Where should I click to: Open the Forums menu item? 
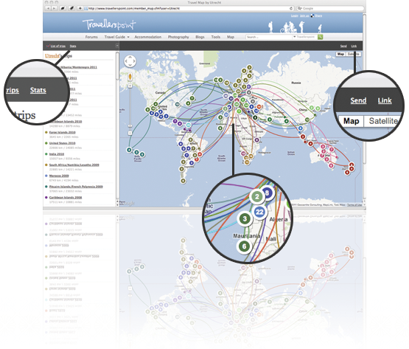91,37
